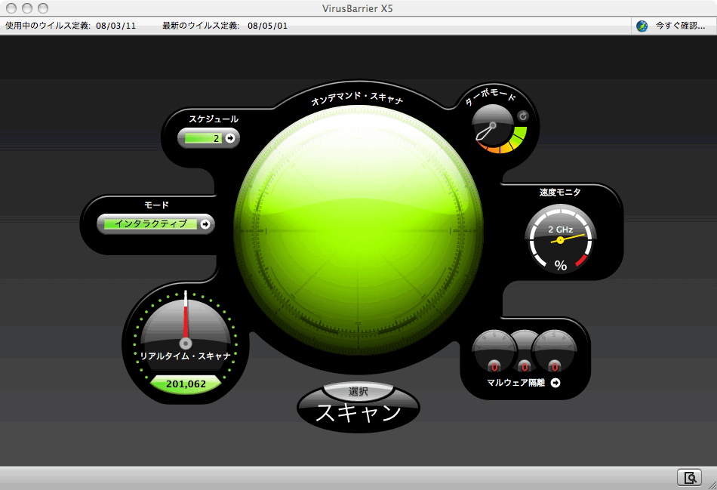This screenshot has height=490, width=717.
Task: Click the 速度モニタ label
Action: click(560, 193)
